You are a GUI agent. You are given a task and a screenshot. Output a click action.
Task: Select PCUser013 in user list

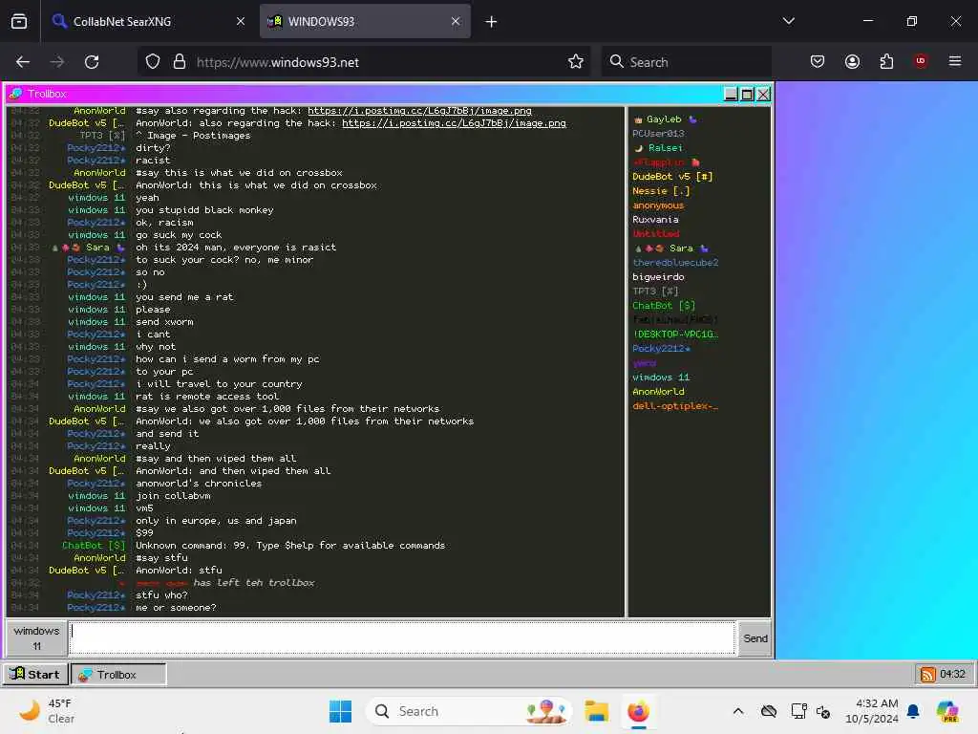pyautogui.click(x=658, y=134)
